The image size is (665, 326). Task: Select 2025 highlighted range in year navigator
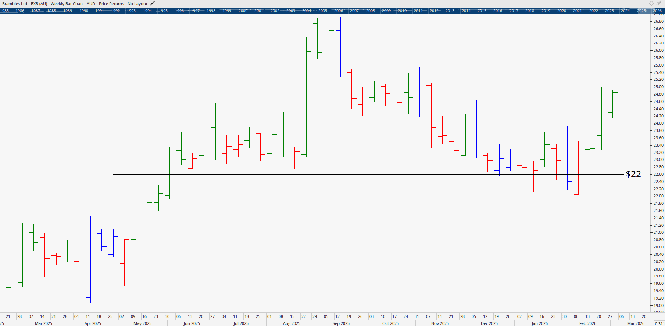pos(641,11)
